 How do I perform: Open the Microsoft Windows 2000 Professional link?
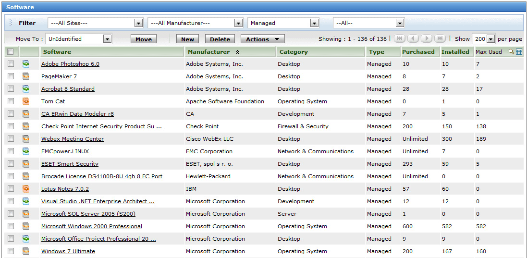coord(92,226)
